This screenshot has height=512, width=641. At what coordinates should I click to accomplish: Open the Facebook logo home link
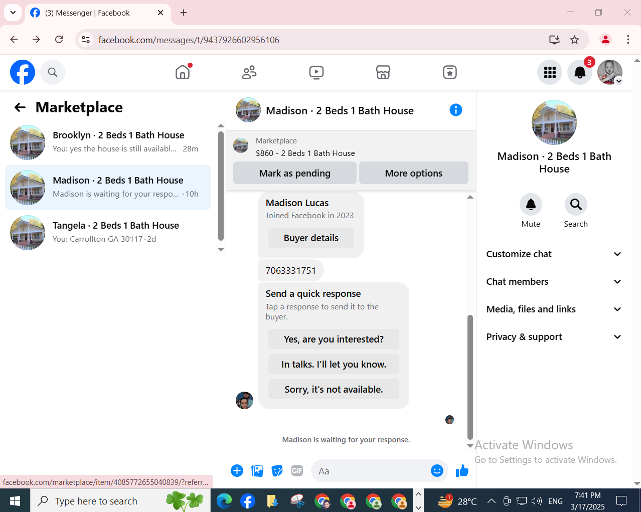click(x=23, y=72)
